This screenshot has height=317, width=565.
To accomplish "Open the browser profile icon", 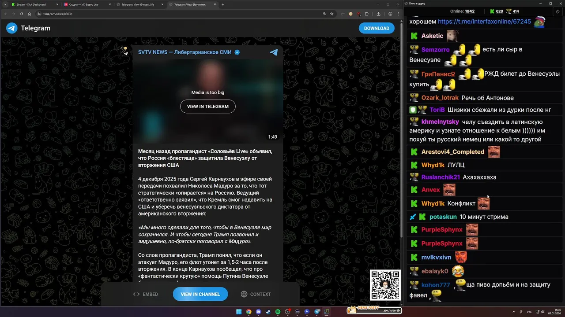I will pyautogui.click(x=390, y=14).
